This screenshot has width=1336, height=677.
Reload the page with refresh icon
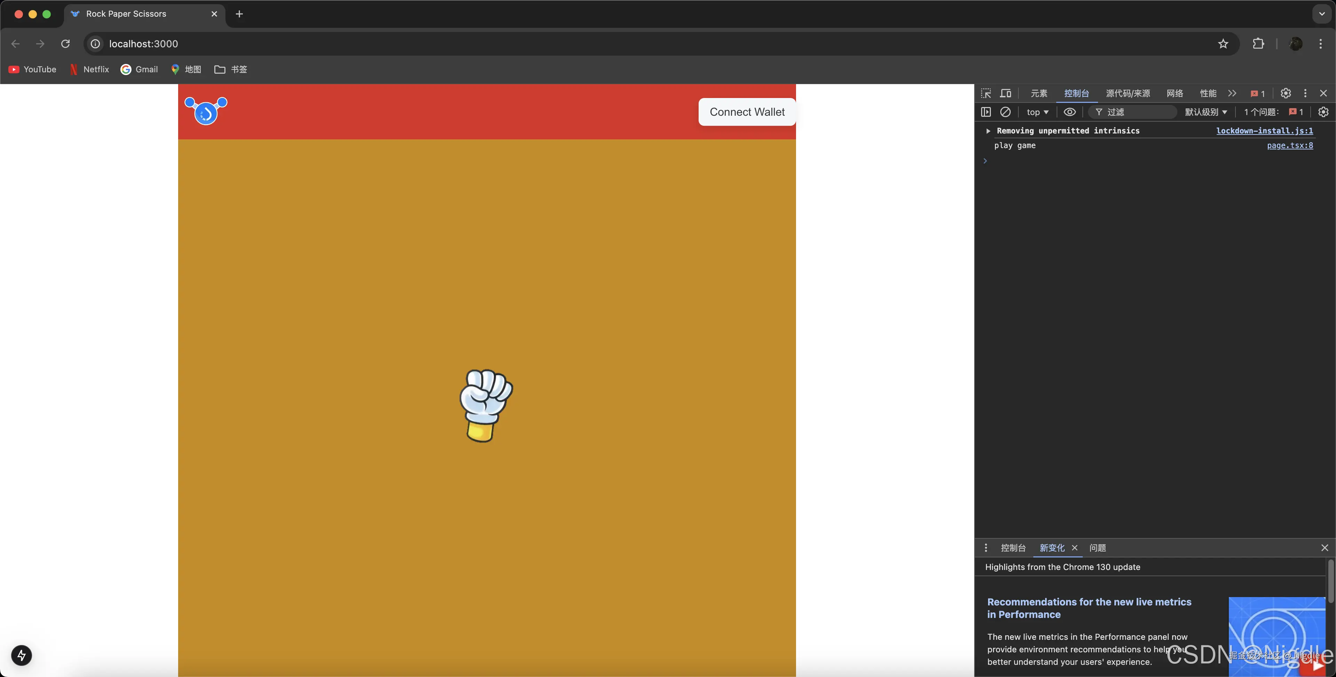point(65,44)
